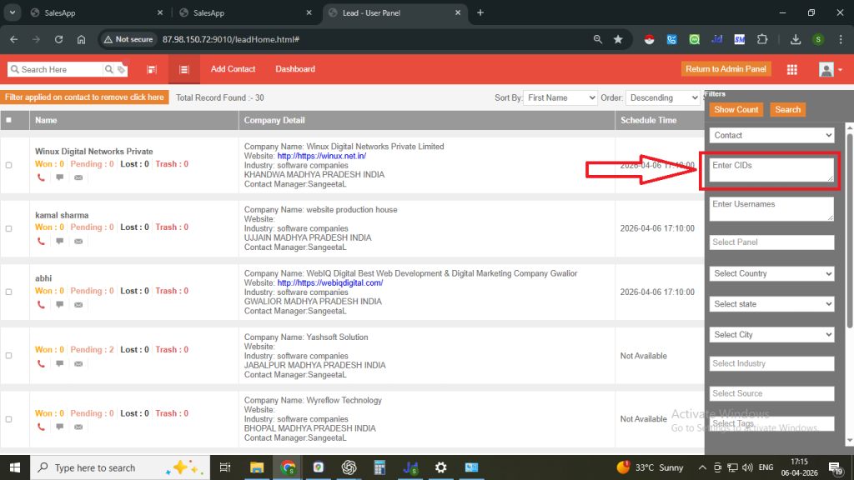Image resolution: width=854 pixels, height=480 pixels.
Task: Click Add Contact in the top bar
Action: point(233,69)
